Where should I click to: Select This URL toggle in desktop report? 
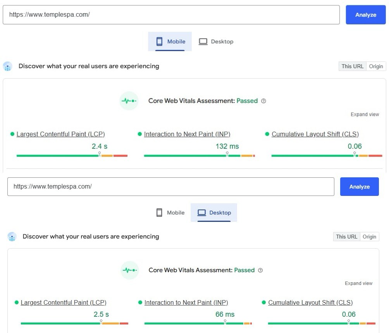coord(347,237)
